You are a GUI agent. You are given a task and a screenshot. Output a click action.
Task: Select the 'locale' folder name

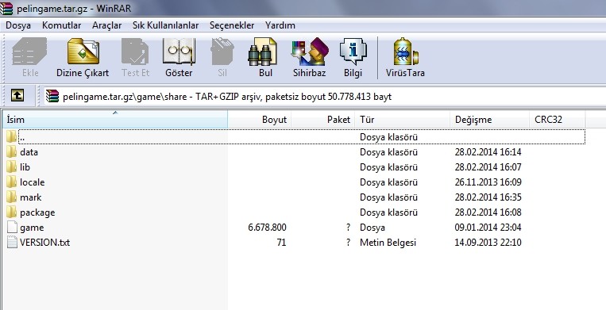click(32, 182)
